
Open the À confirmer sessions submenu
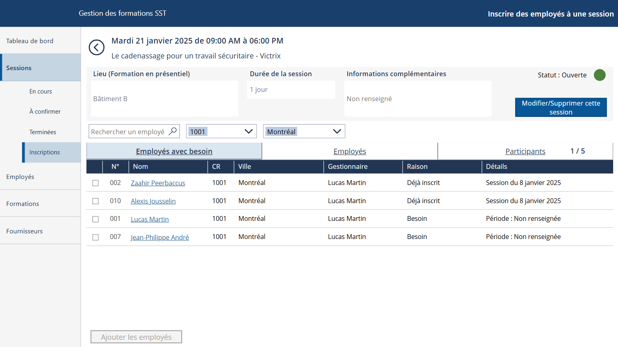point(45,112)
